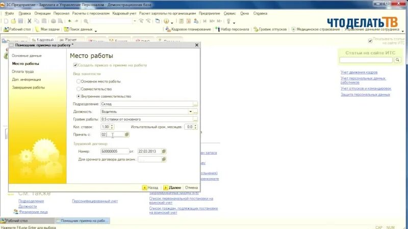Go to Доп. информация wizard step

click(27, 79)
